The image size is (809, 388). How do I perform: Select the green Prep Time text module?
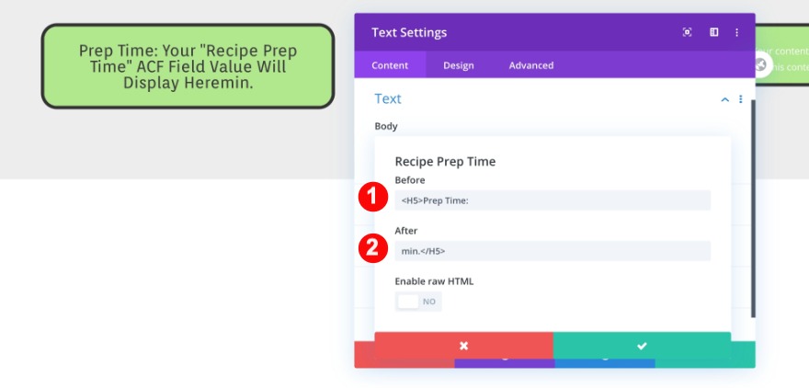pyautogui.click(x=188, y=66)
